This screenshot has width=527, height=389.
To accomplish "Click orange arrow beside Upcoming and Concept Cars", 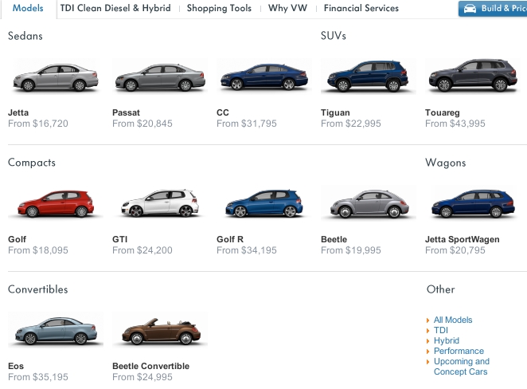I will [427, 362].
